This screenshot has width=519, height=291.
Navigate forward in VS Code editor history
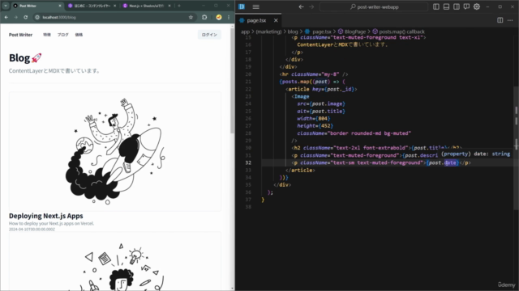[311, 6]
